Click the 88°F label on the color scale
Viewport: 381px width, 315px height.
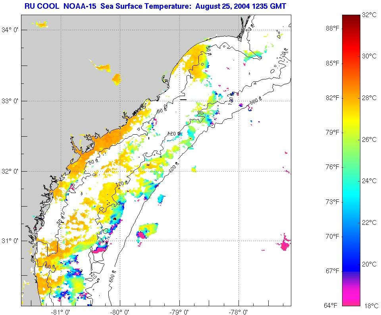pos(333,29)
